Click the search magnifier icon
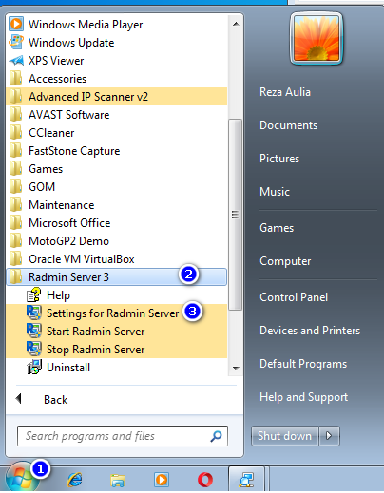This screenshot has width=384, height=493. point(216,436)
